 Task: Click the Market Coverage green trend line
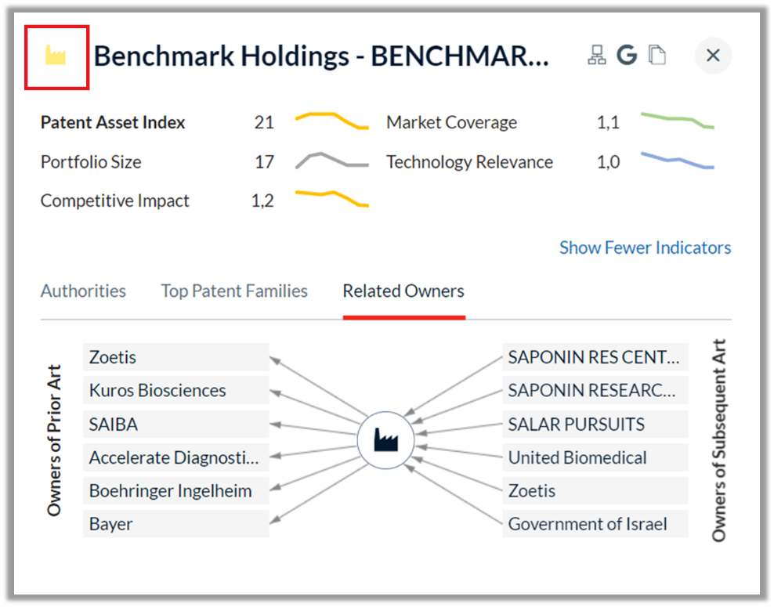click(x=677, y=121)
